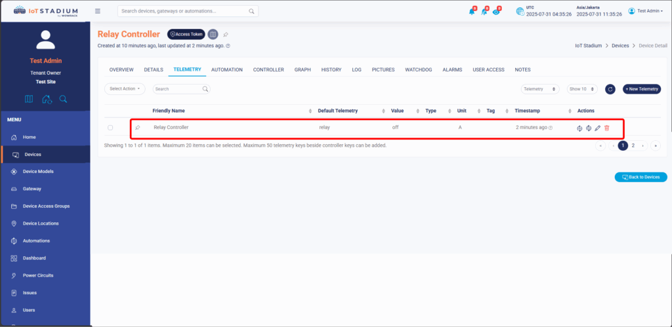
Task: Open the WATCHDOG tab
Action: pos(418,69)
